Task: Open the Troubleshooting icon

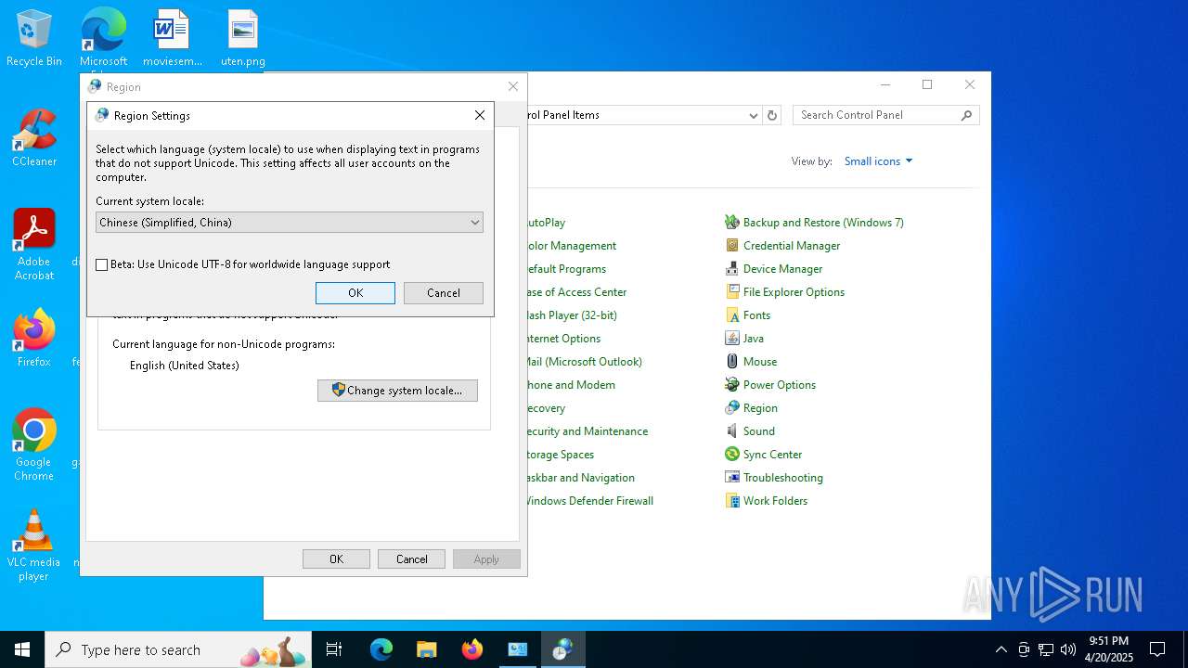Action: 732,478
